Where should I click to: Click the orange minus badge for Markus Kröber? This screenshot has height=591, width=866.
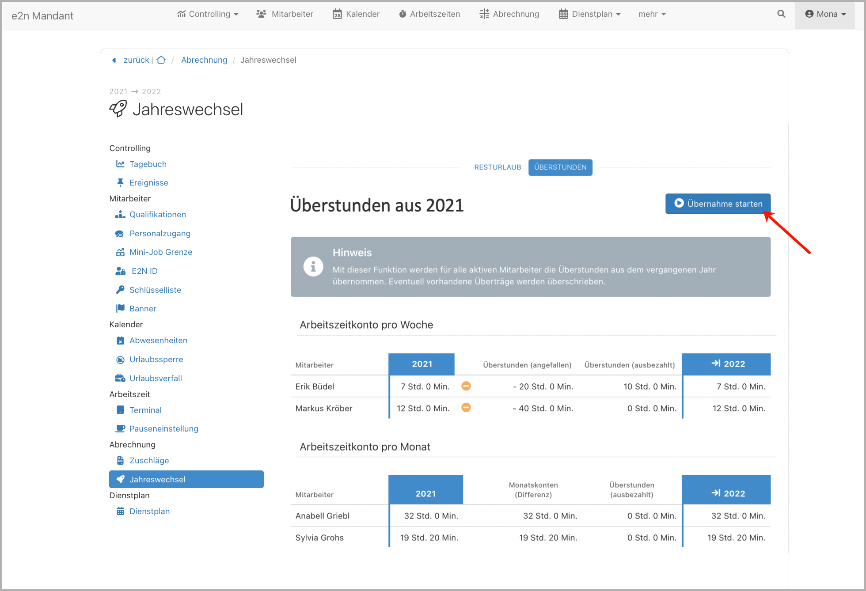pyautogui.click(x=466, y=408)
